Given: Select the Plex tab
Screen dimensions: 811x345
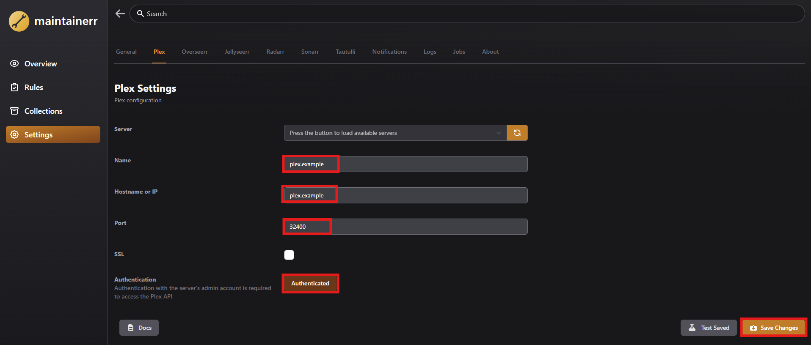Looking at the screenshot, I should pos(159,52).
